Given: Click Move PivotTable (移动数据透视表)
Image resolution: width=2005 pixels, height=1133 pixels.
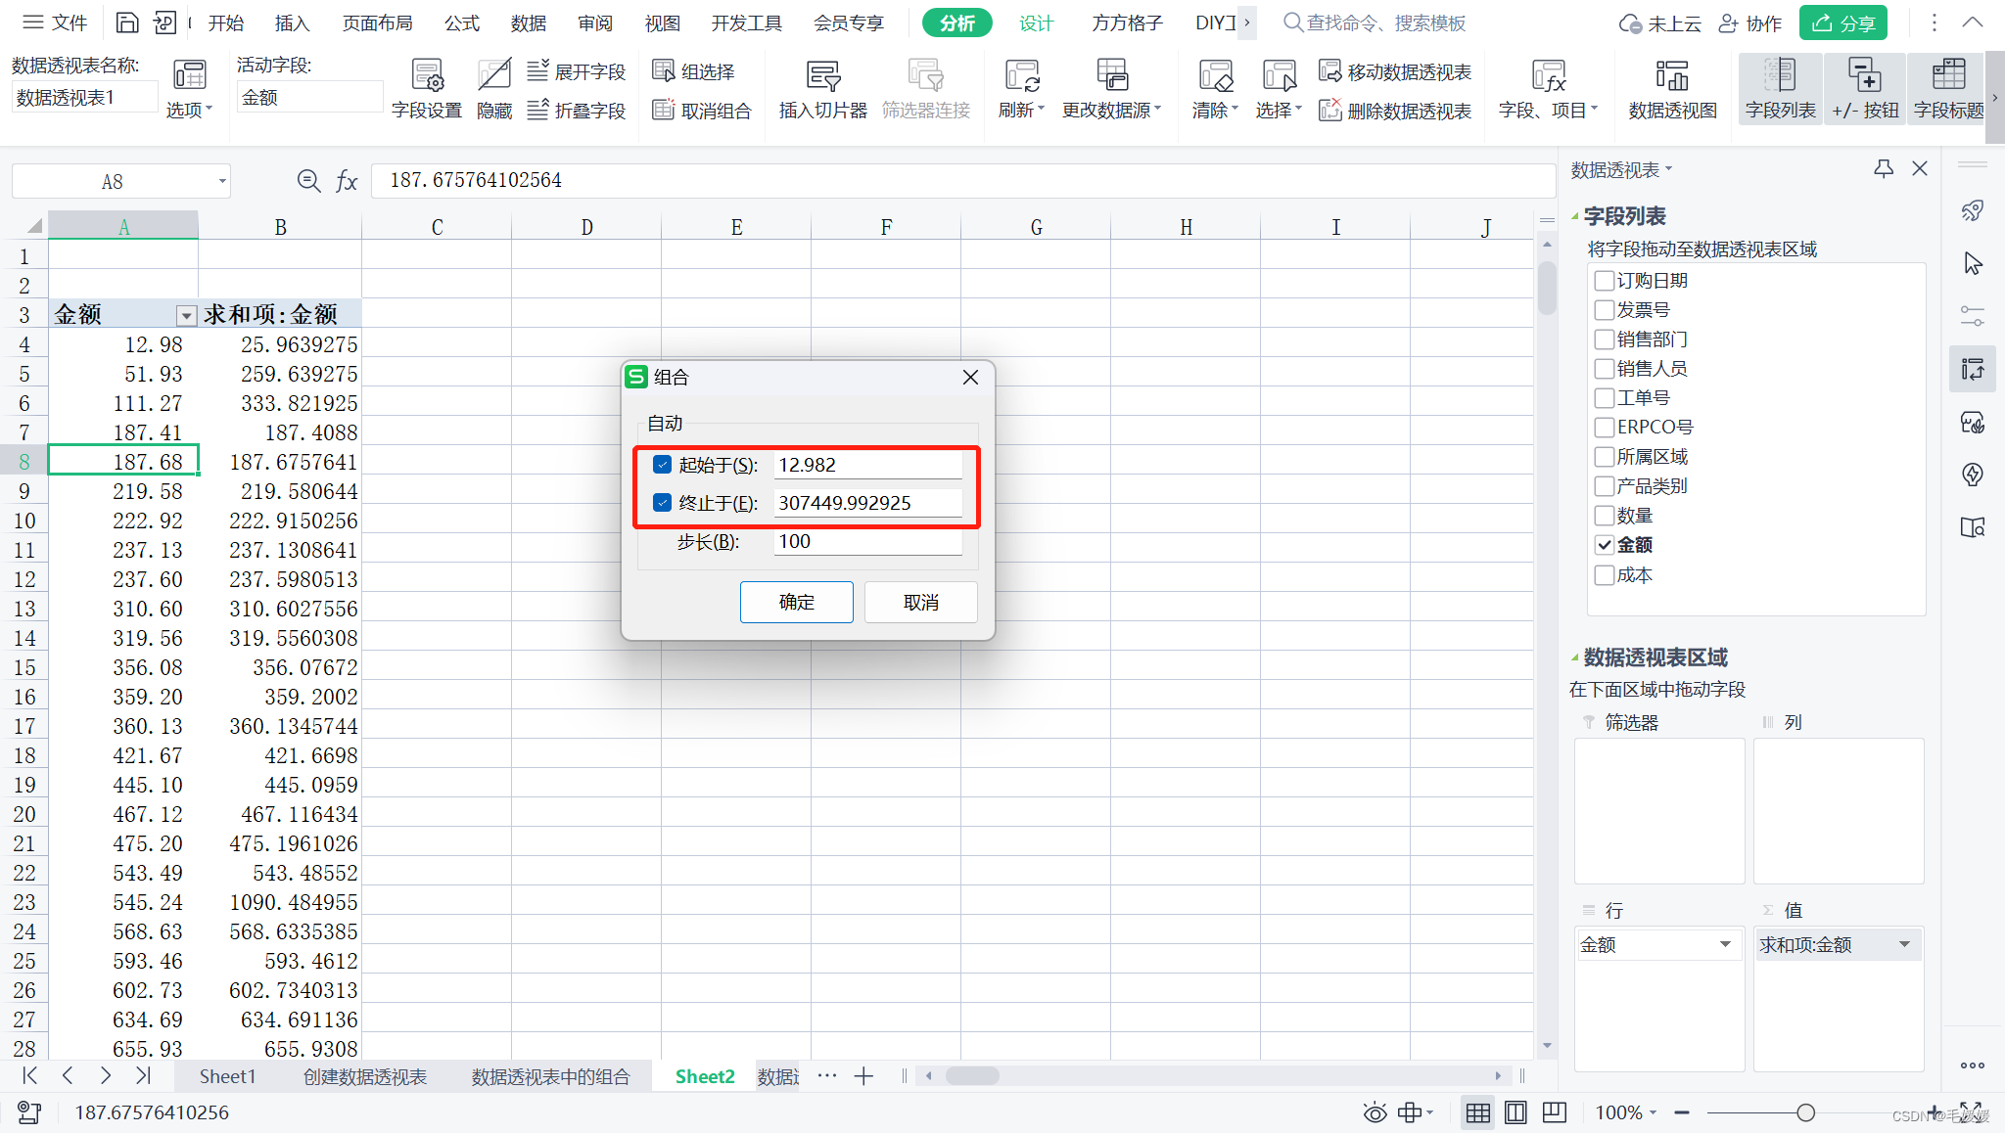Looking at the screenshot, I should tap(1394, 71).
